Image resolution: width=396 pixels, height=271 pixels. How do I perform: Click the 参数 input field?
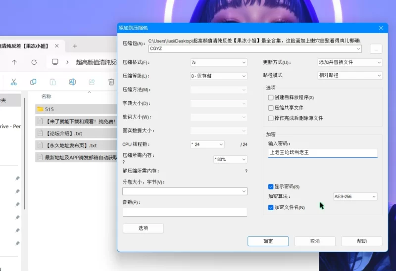pos(185,212)
